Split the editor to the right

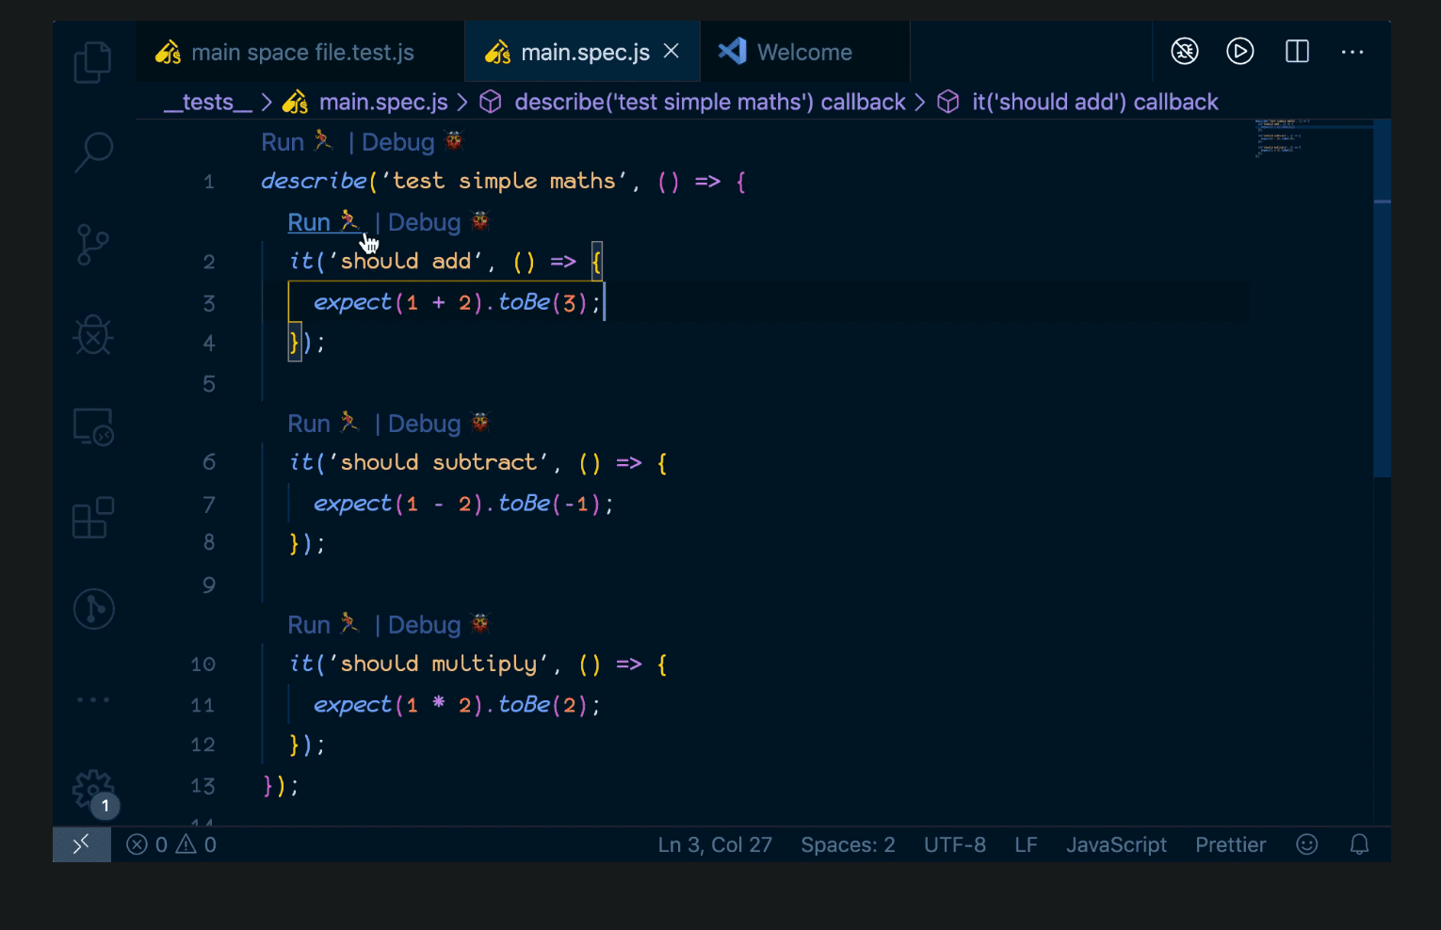(1297, 52)
